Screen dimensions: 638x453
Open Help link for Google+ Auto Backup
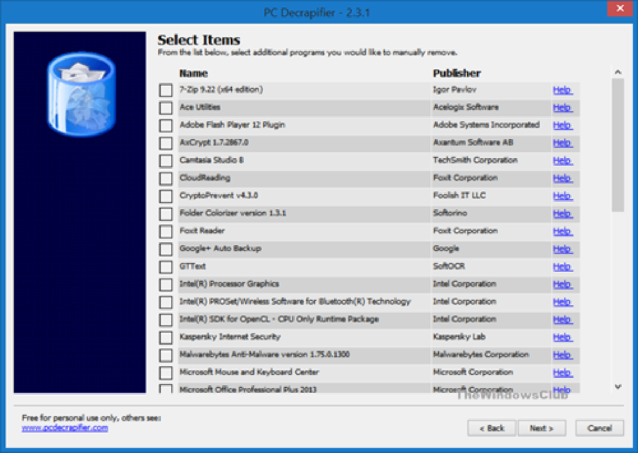click(563, 249)
